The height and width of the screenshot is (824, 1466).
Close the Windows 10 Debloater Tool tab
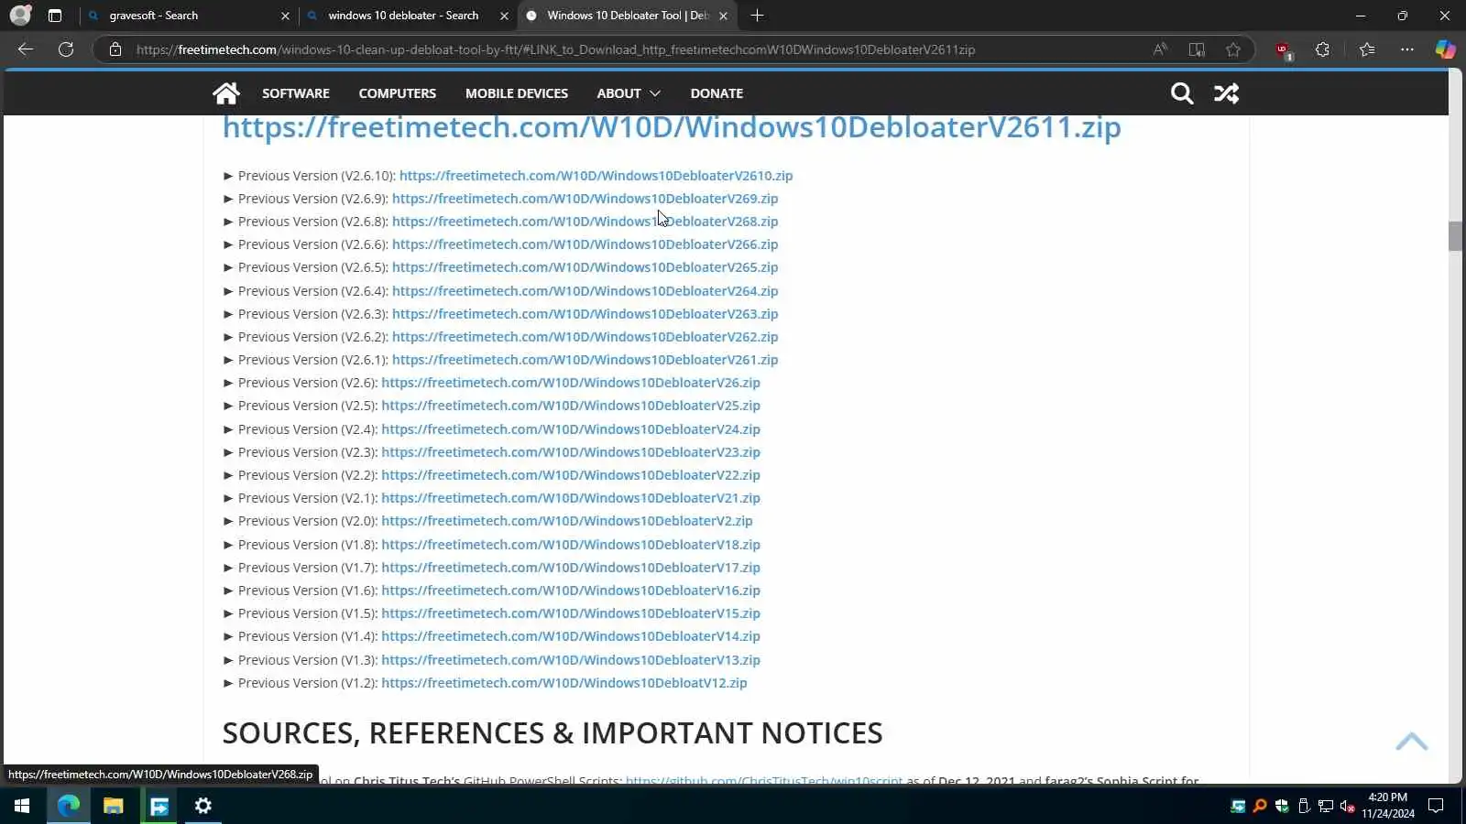pyautogui.click(x=724, y=16)
